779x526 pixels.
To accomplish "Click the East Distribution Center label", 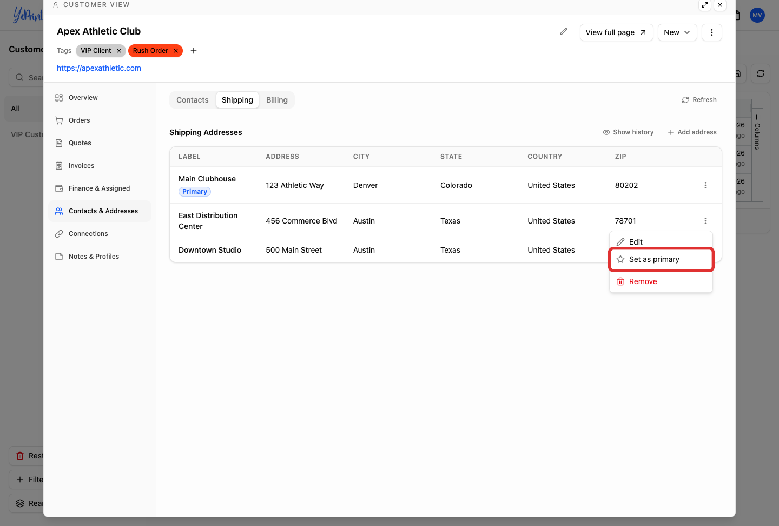I will point(208,221).
